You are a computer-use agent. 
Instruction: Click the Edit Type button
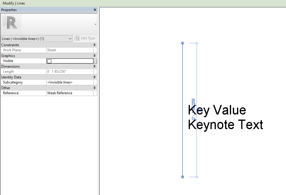[85, 38]
